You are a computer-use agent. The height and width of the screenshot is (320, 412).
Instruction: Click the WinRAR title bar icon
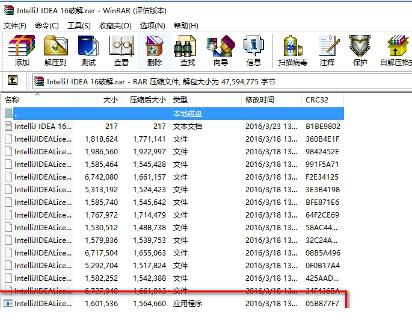coord(8,10)
